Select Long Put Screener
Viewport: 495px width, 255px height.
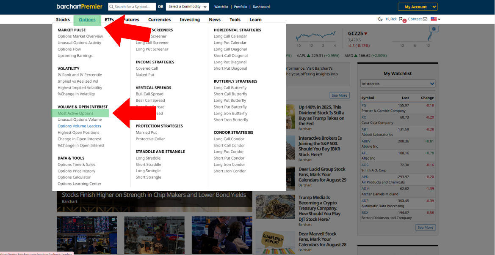pos(152,49)
